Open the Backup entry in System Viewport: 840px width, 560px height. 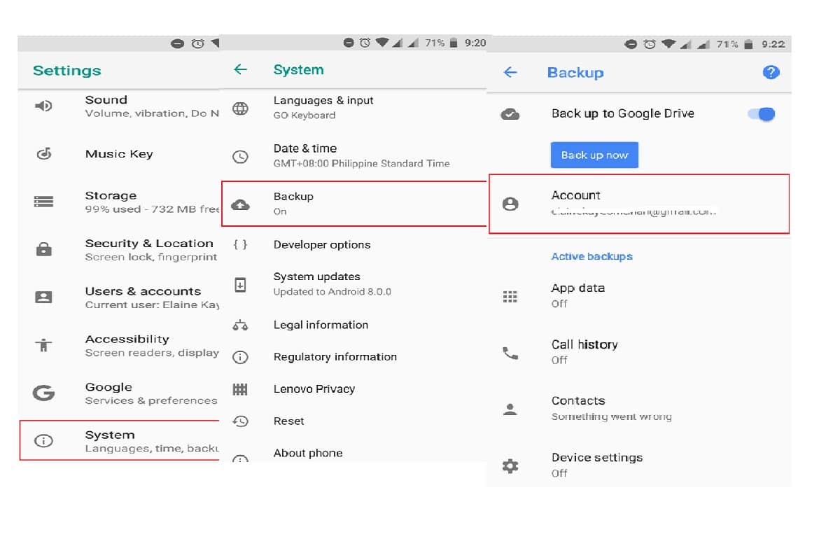(353, 204)
